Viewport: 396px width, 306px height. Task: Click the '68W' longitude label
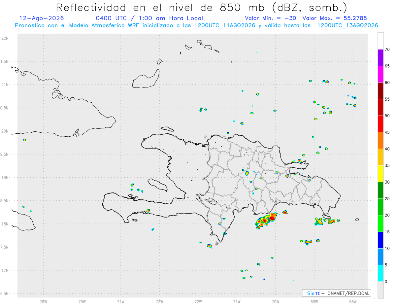353,301
